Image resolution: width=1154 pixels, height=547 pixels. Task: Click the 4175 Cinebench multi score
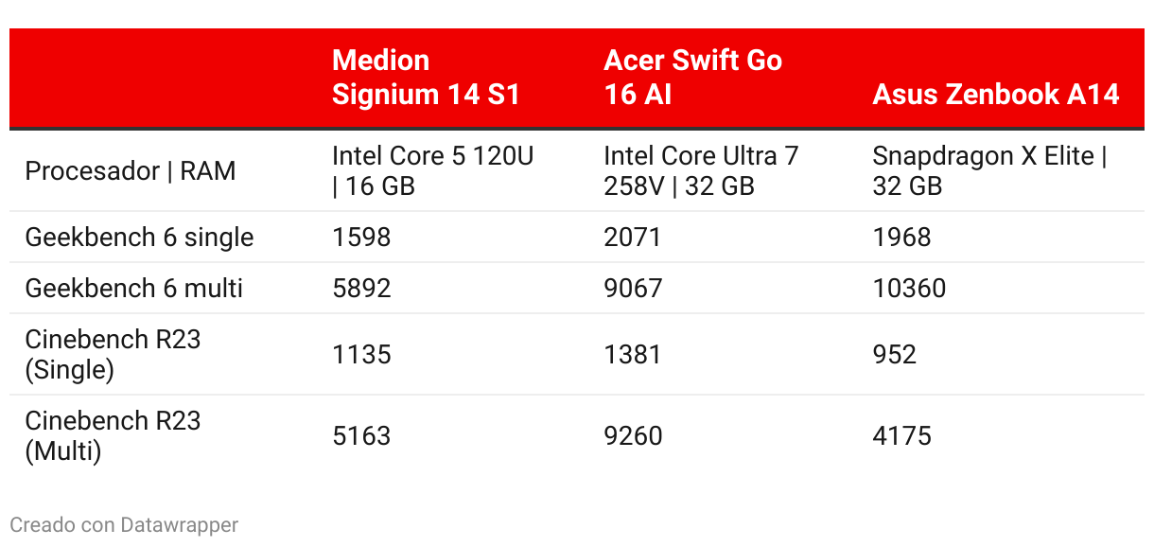(x=901, y=435)
